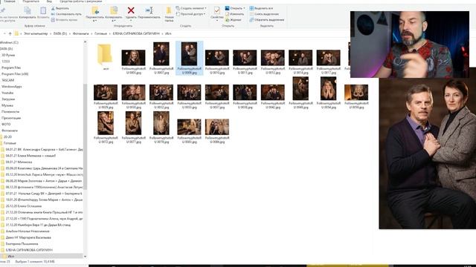Open the Easy access (Простой доступ) dropdown

coord(190,14)
